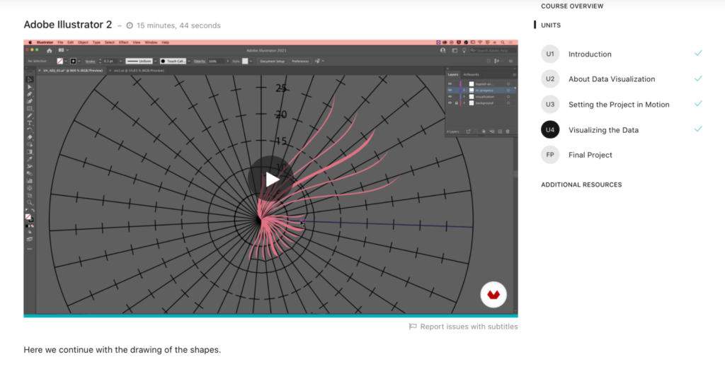Open the Change Screen Mode icon
Viewport: 725px width, 369px height.
click(30, 239)
